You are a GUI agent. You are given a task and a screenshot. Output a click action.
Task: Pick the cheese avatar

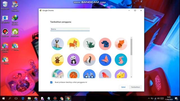pos(121,74)
